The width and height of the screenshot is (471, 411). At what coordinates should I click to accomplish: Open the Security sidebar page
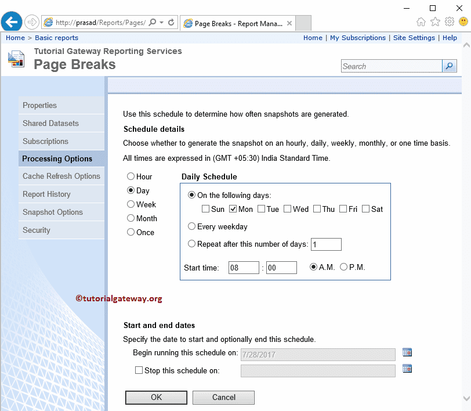pyautogui.click(x=61, y=230)
